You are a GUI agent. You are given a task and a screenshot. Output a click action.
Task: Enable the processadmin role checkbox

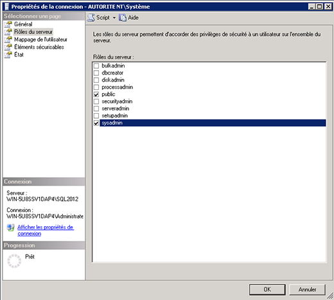click(96, 87)
